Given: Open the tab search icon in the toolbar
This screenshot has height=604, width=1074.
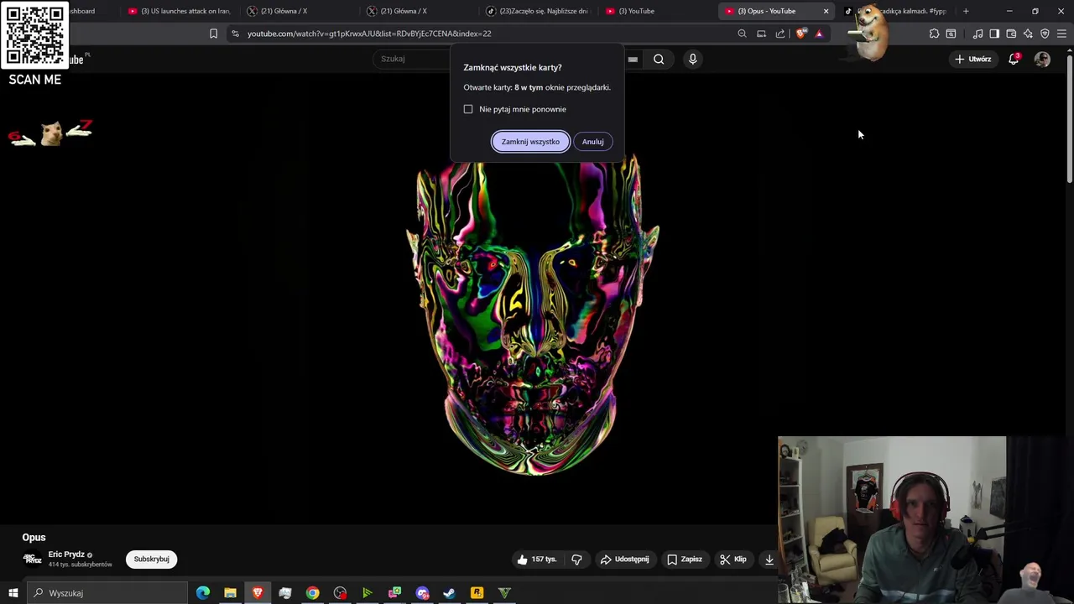Looking at the screenshot, I should pyautogui.click(x=951, y=34).
